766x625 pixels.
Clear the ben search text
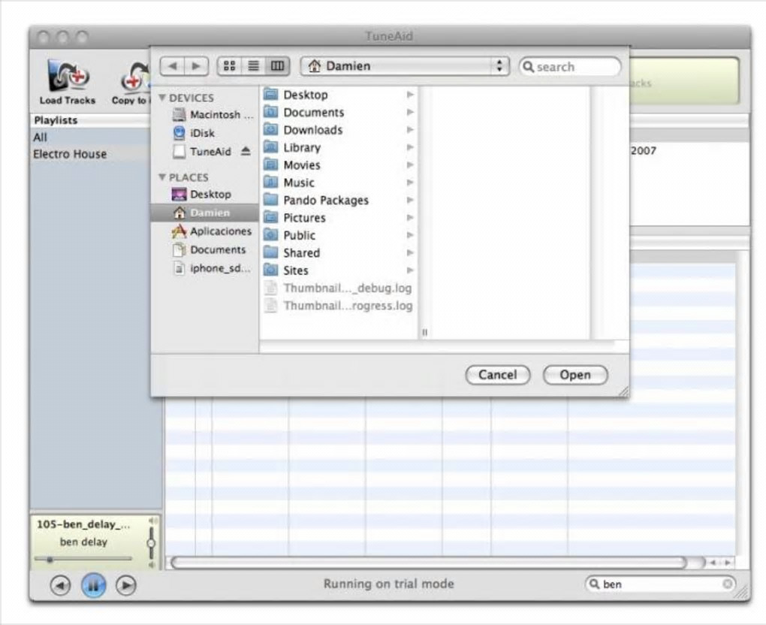pos(728,584)
